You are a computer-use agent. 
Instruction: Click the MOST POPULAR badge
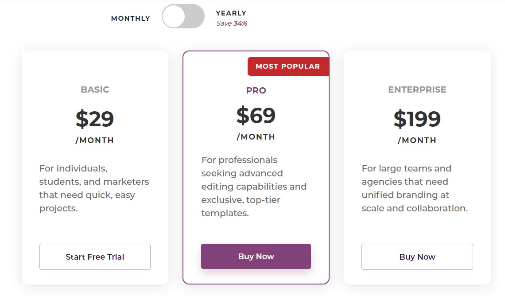click(x=287, y=66)
